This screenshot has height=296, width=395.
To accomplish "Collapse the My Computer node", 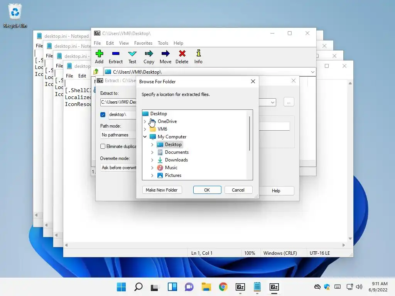I will pos(145,137).
